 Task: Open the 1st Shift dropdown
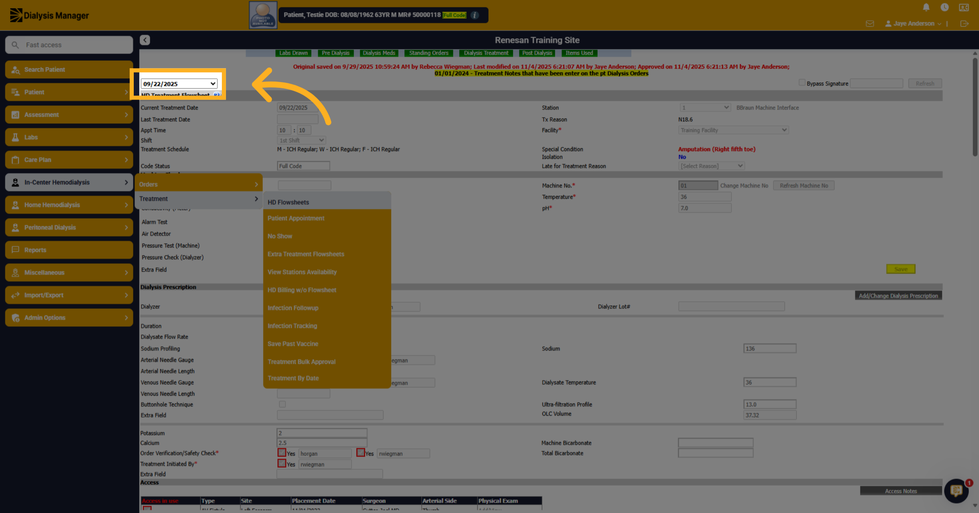click(301, 140)
